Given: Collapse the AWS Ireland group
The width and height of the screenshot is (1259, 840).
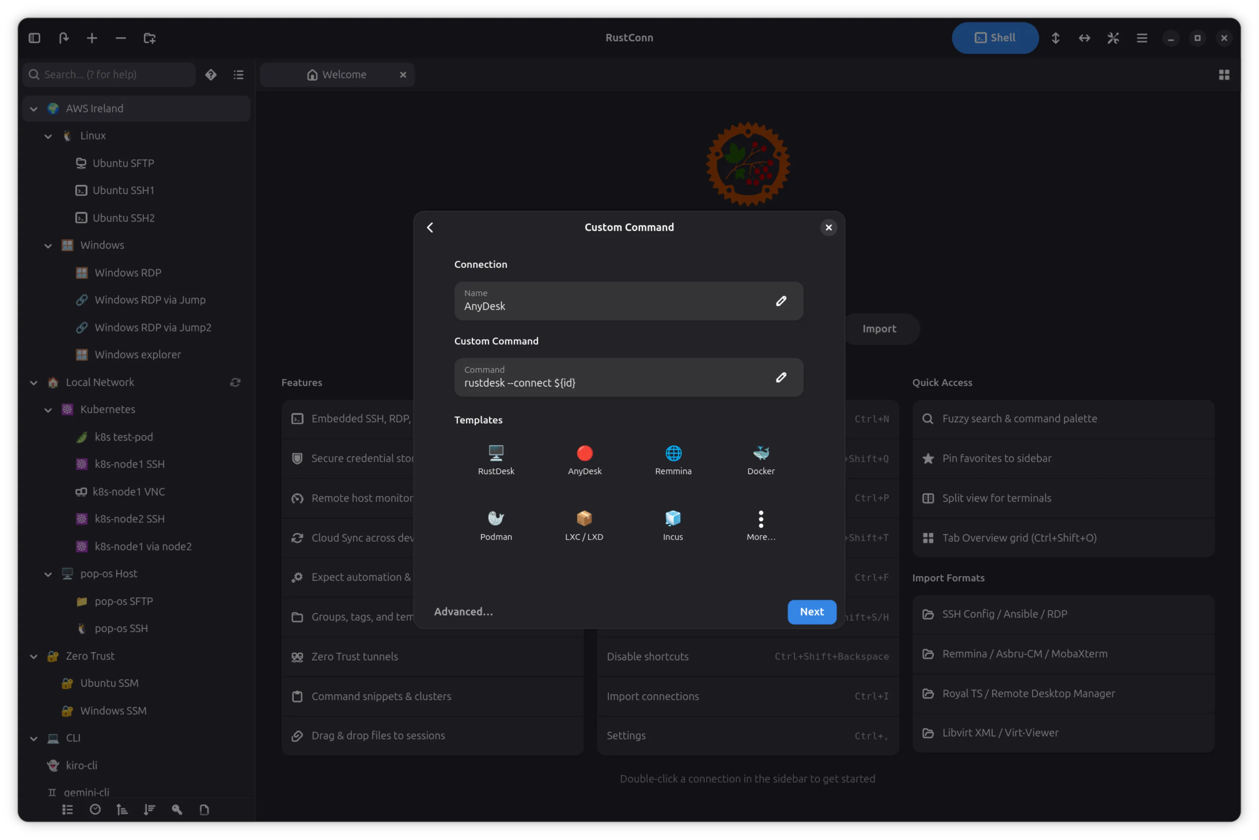Looking at the screenshot, I should click(x=34, y=109).
